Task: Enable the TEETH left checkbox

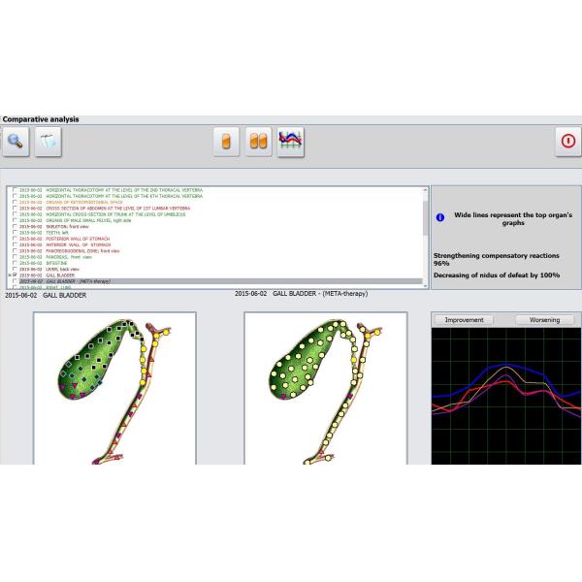Action: pyautogui.click(x=15, y=232)
